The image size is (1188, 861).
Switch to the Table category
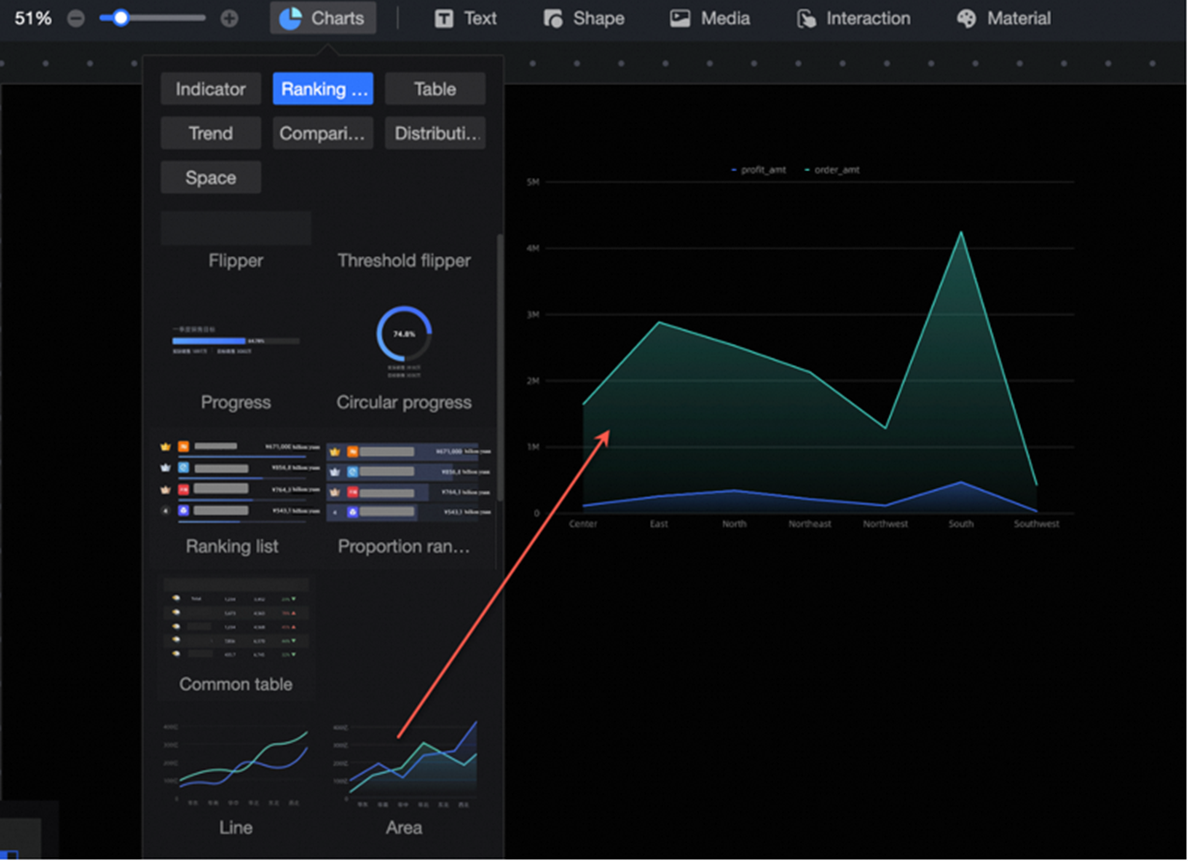pos(436,89)
